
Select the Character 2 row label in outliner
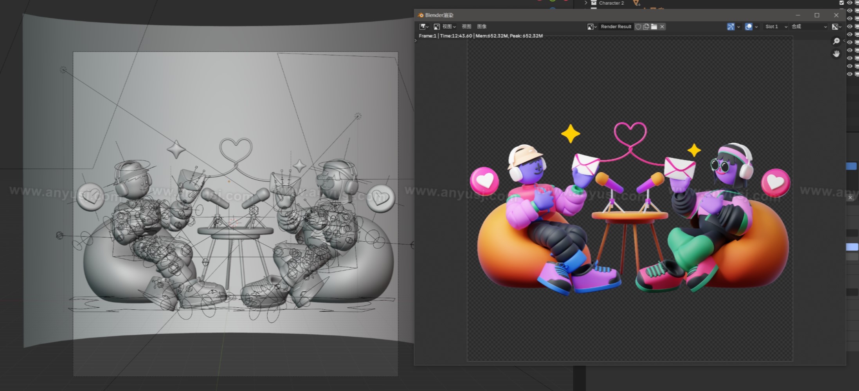611,3
